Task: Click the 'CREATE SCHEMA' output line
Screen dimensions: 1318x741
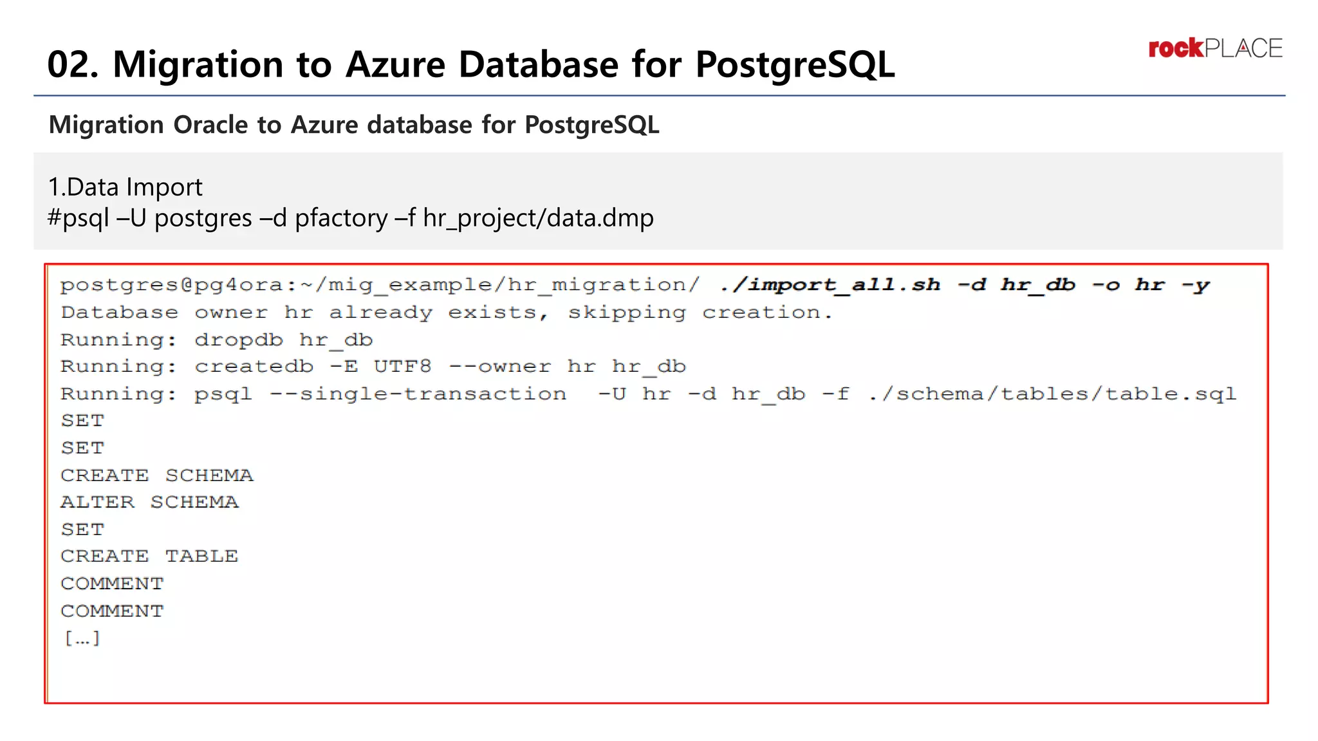Action: click(157, 475)
